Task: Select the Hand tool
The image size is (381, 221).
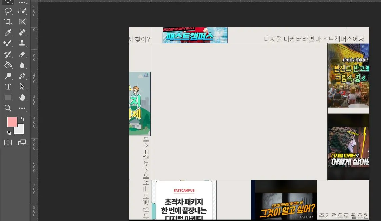Action: pyautogui.click(x=22, y=97)
